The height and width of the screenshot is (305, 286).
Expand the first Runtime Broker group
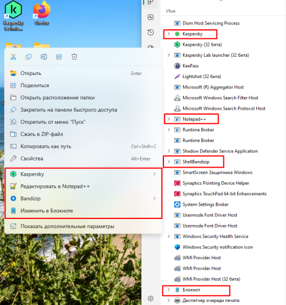(168, 130)
